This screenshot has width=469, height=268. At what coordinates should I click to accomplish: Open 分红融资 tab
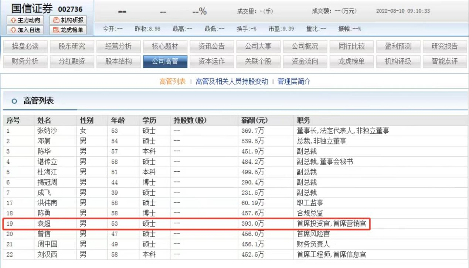(x=72, y=62)
